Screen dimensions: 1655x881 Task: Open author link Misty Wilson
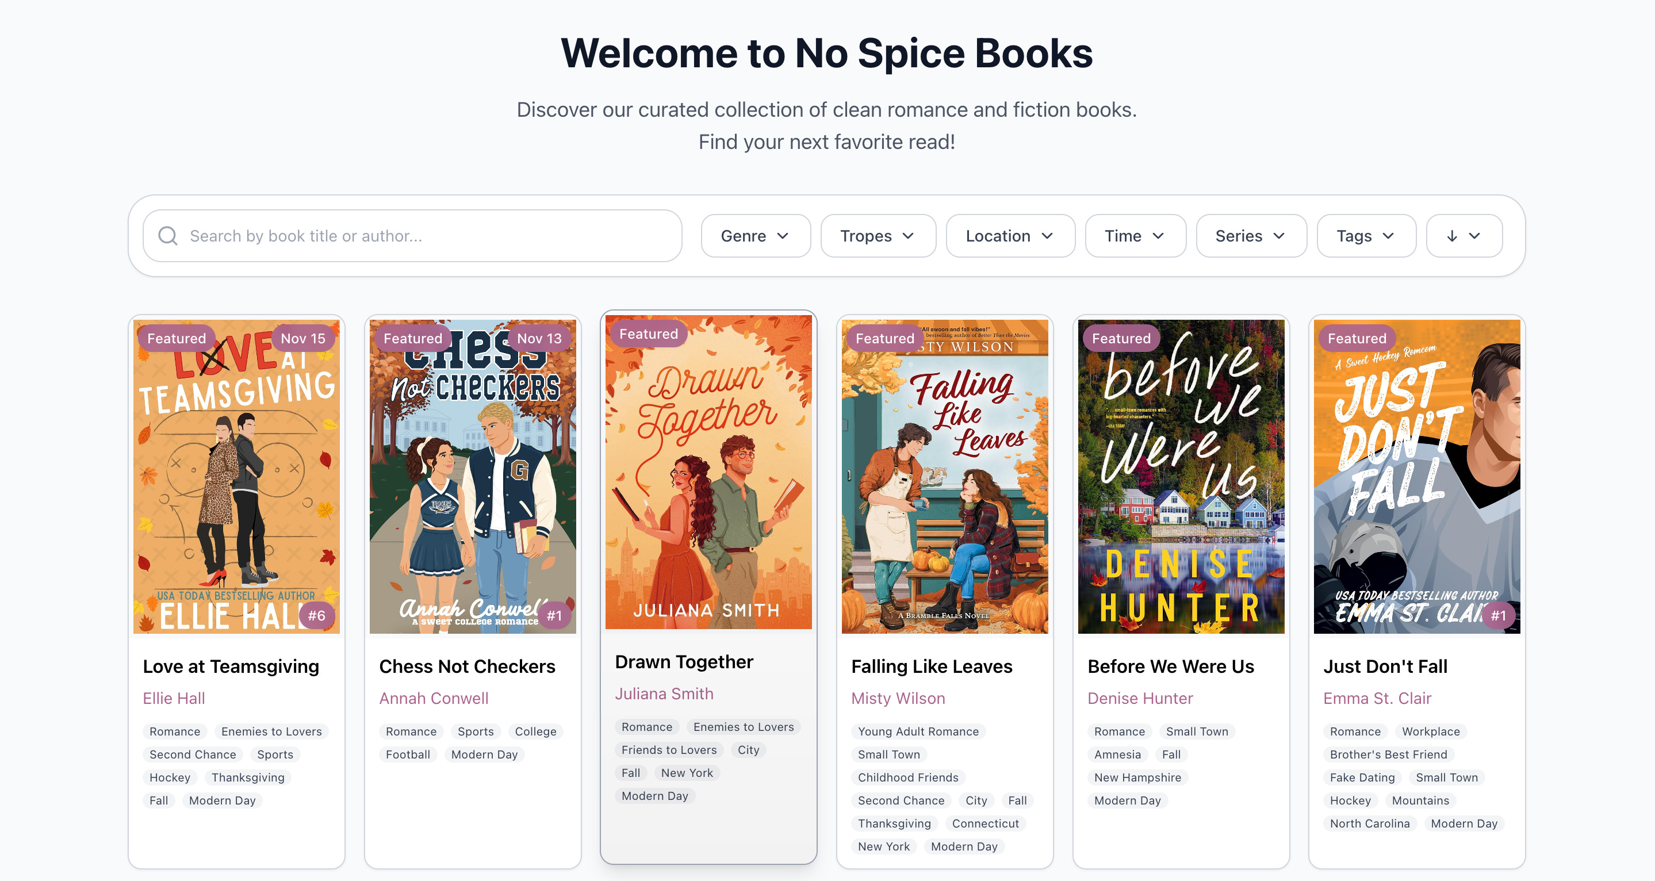(x=898, y=698)
